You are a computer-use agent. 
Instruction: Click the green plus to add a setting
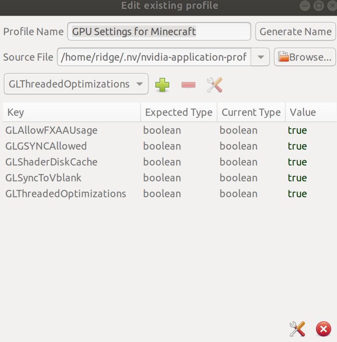point(163,84)
